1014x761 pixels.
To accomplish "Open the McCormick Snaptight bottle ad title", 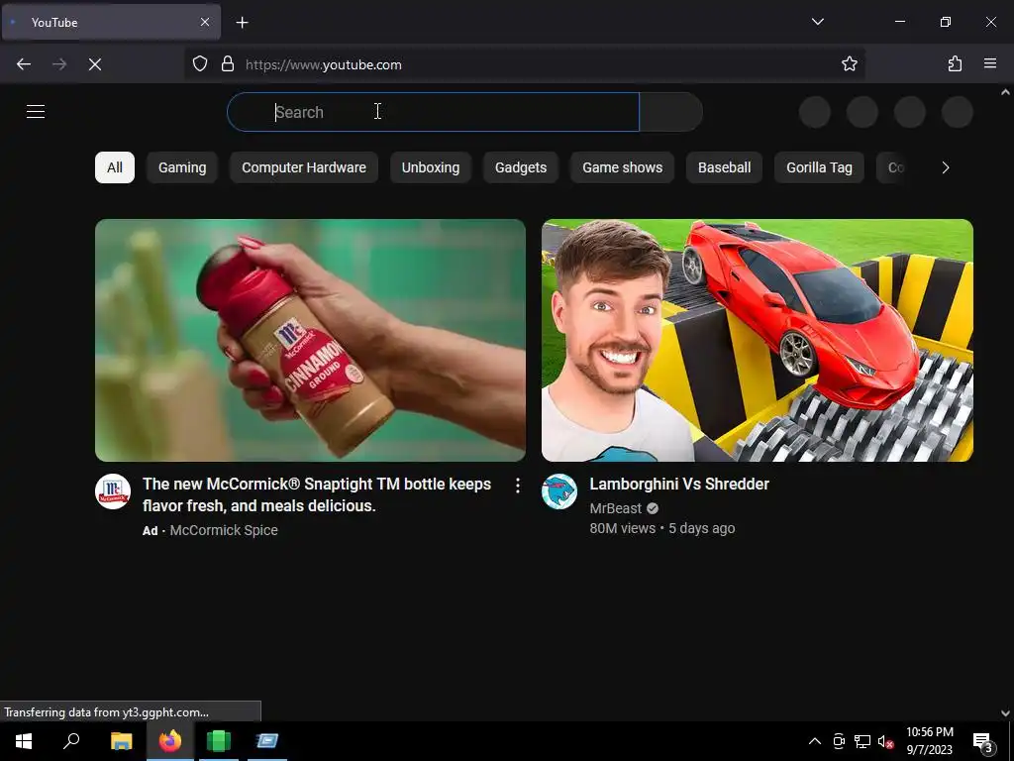I will [x=317, y=495].
